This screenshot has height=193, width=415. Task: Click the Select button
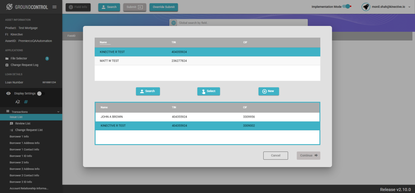tap(209, 91)
